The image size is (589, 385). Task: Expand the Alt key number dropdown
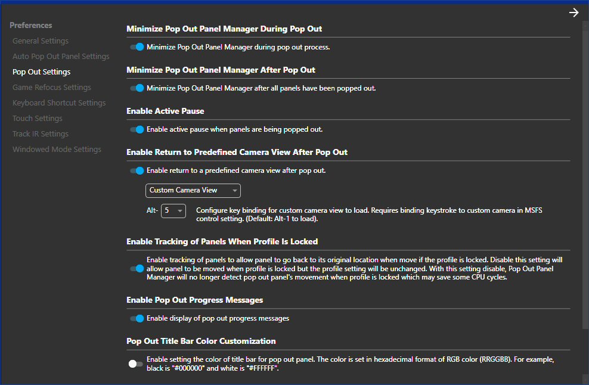coord(173,211)
